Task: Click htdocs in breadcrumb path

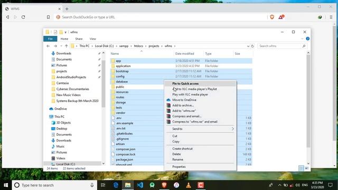Action: tap(138, 46)
